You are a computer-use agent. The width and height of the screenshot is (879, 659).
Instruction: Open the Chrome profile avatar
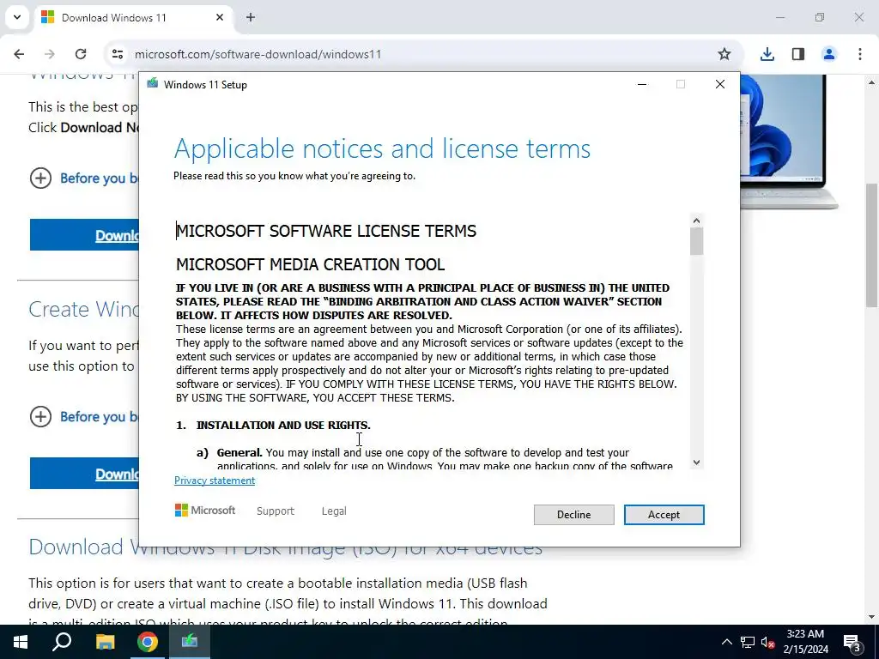[828, 54]
